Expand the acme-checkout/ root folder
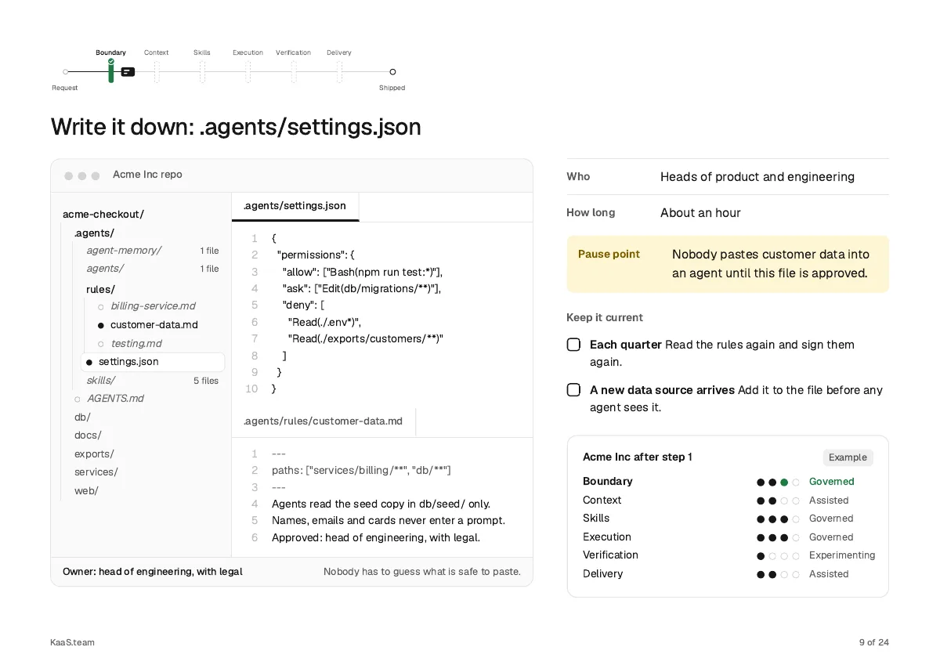Viewport: 940px width, 665px height. (x=103, y=215)
